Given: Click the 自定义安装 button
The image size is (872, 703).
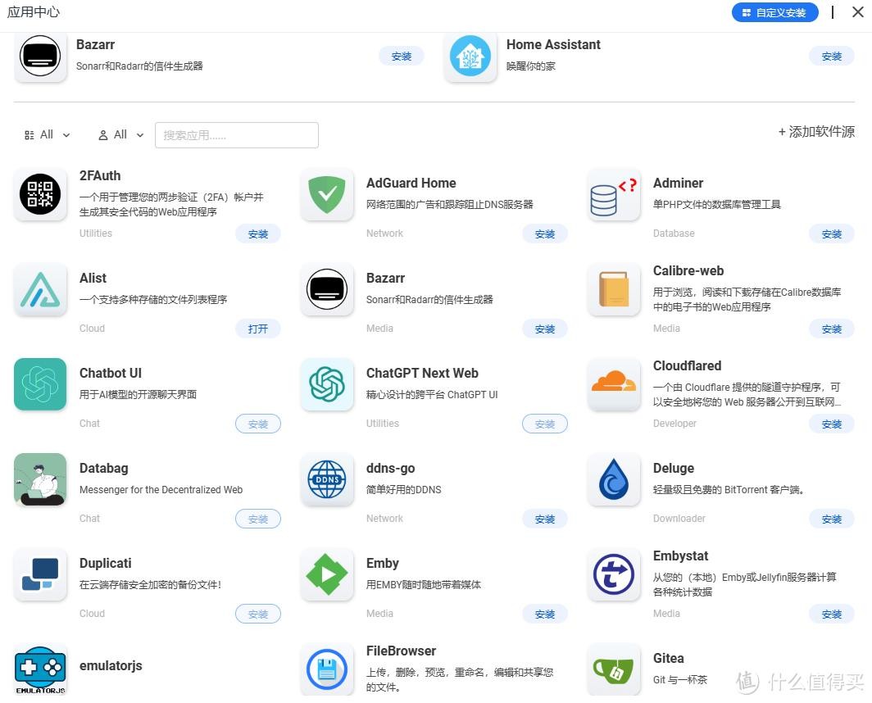Looking at the screenshot, I should point(774,12).
